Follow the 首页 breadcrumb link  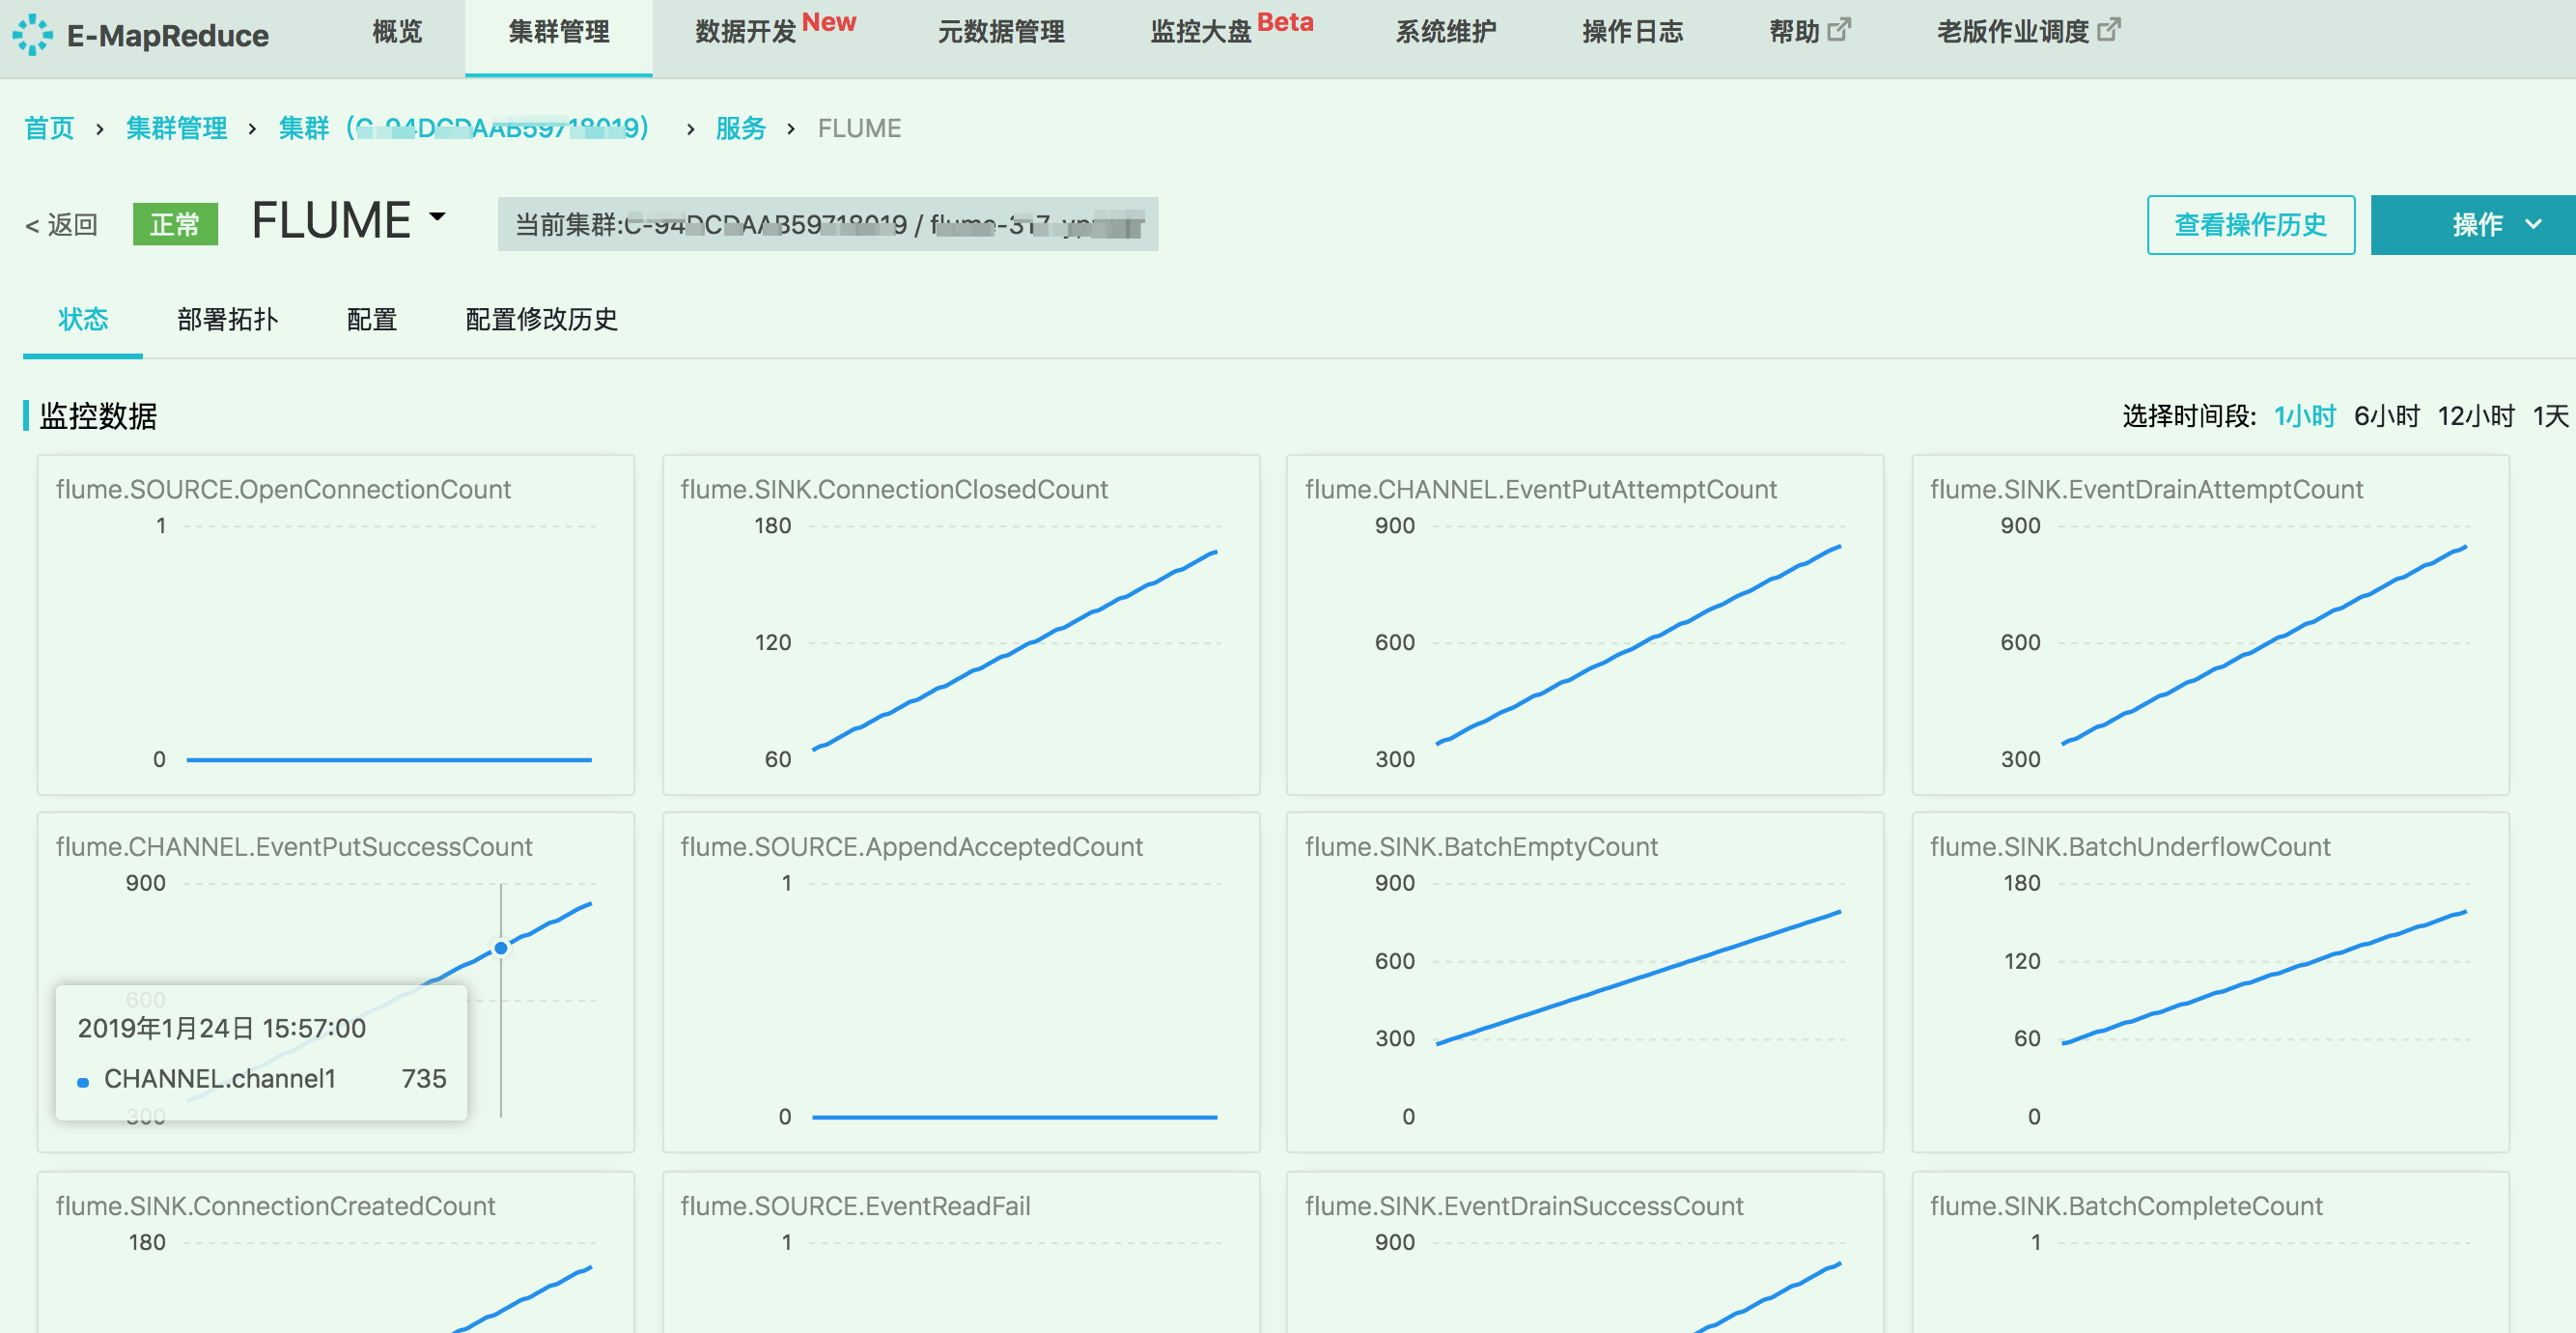click(x=49, y=128)
